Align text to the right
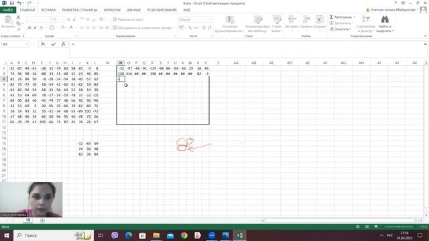Screen dimensions: 429x241 [x=94, y=27]
